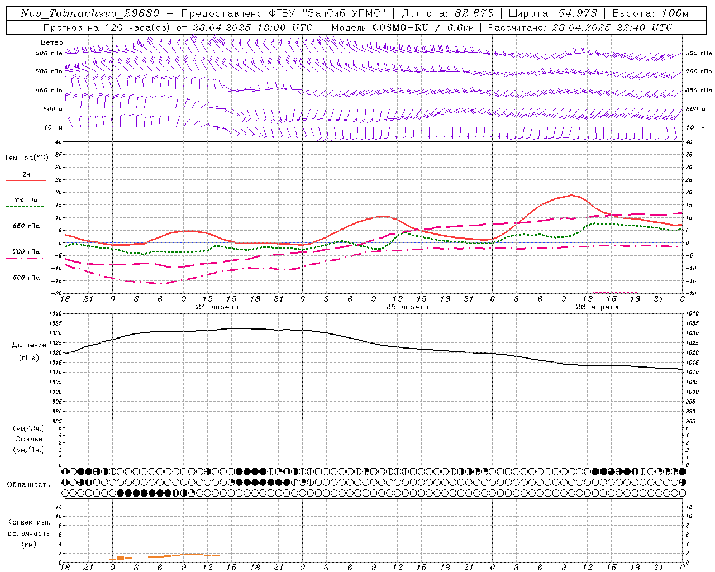The height and width of the screenshot is (572, 715).
Task: Click the (км) unit label for convective cloud
Action: click(30, 544)
